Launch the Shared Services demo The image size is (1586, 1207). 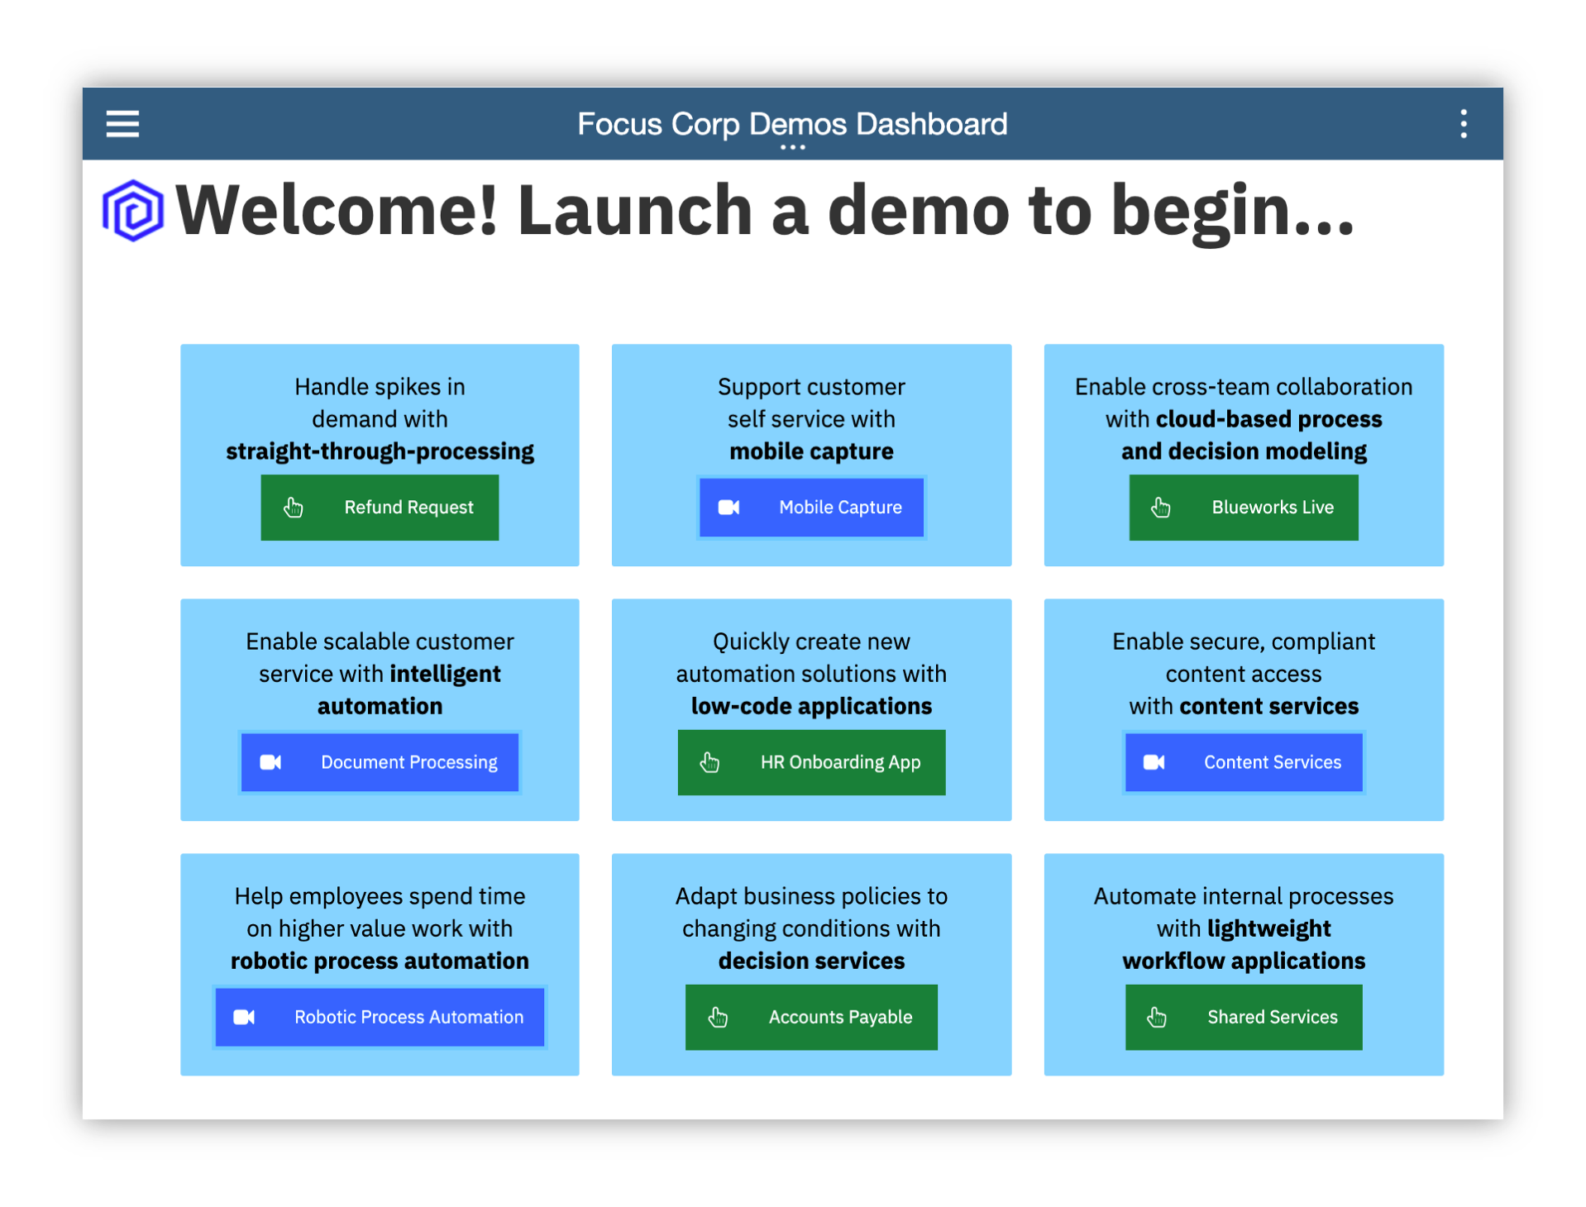1243,1016
